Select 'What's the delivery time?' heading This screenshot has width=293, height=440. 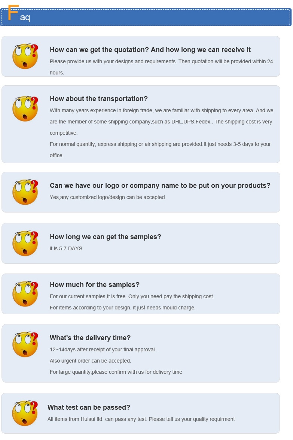click(x=90, y=338)
